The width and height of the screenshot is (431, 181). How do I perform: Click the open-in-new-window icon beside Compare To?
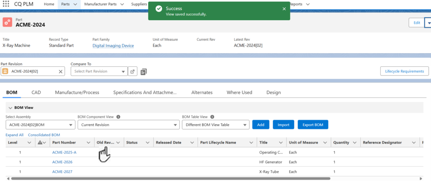pos(132,72)
